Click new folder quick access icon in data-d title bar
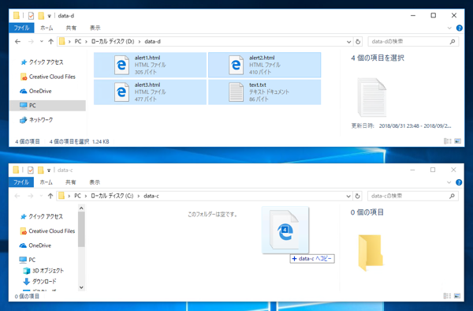Viewport: 473px width, 311px height. pos(41,16)
